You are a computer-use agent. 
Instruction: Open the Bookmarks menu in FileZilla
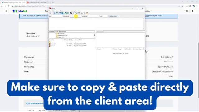(73, 11)
